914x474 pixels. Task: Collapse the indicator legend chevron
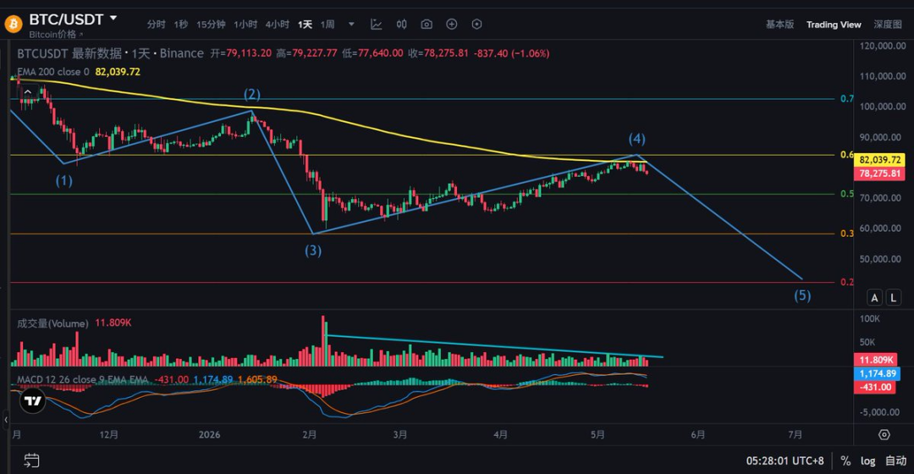(27, 91)
